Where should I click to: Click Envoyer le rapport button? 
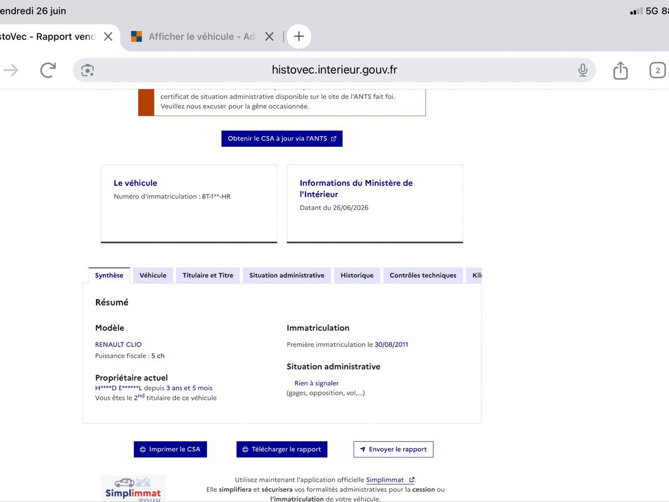tap(393, 449)
